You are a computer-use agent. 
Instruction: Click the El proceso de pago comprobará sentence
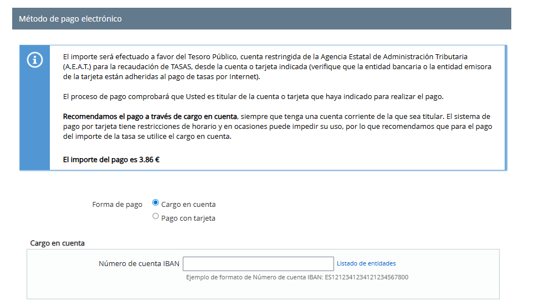[x=253, y=97]
